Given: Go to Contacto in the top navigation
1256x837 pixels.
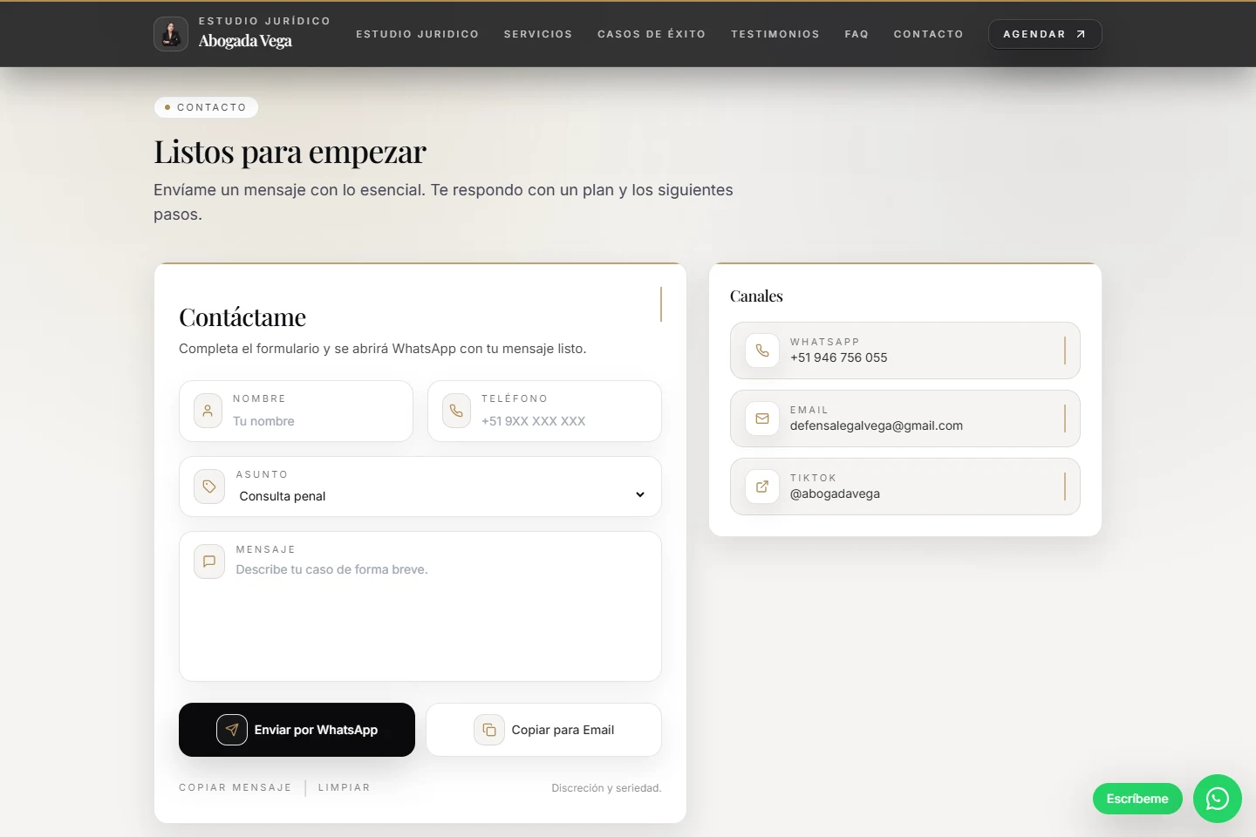Looking at the screenshot, I should pos(929,34).
